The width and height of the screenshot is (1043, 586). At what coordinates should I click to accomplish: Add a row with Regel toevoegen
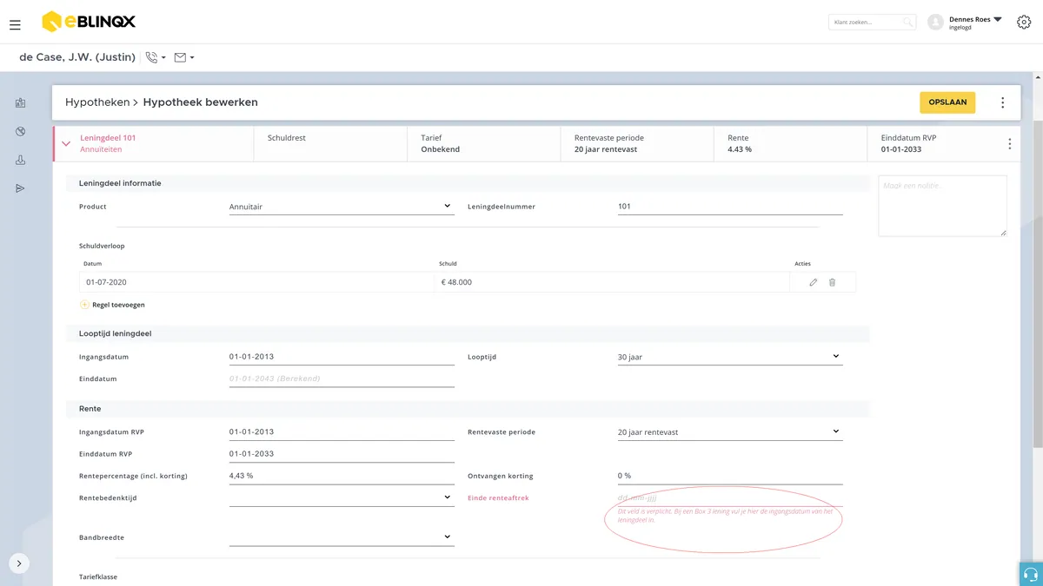(x=112, y=305)
